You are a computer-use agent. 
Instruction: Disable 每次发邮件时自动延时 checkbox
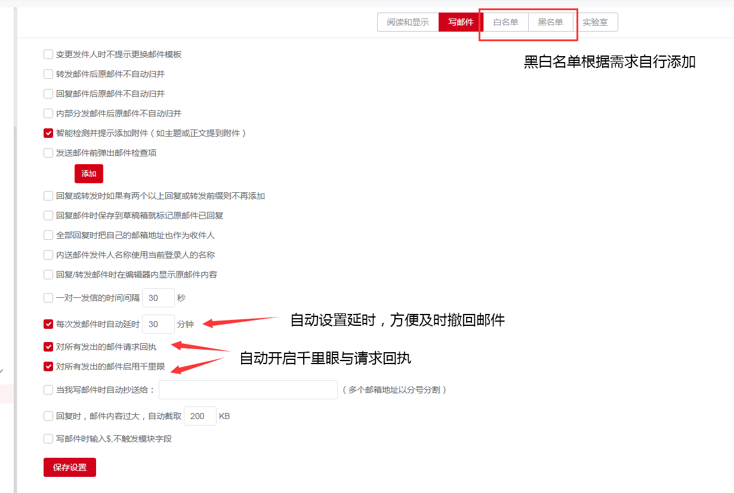48,324
